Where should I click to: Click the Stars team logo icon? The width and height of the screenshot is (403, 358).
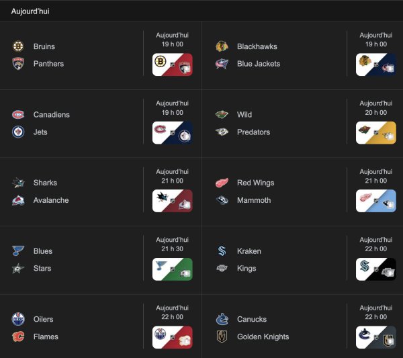point(18,269)
